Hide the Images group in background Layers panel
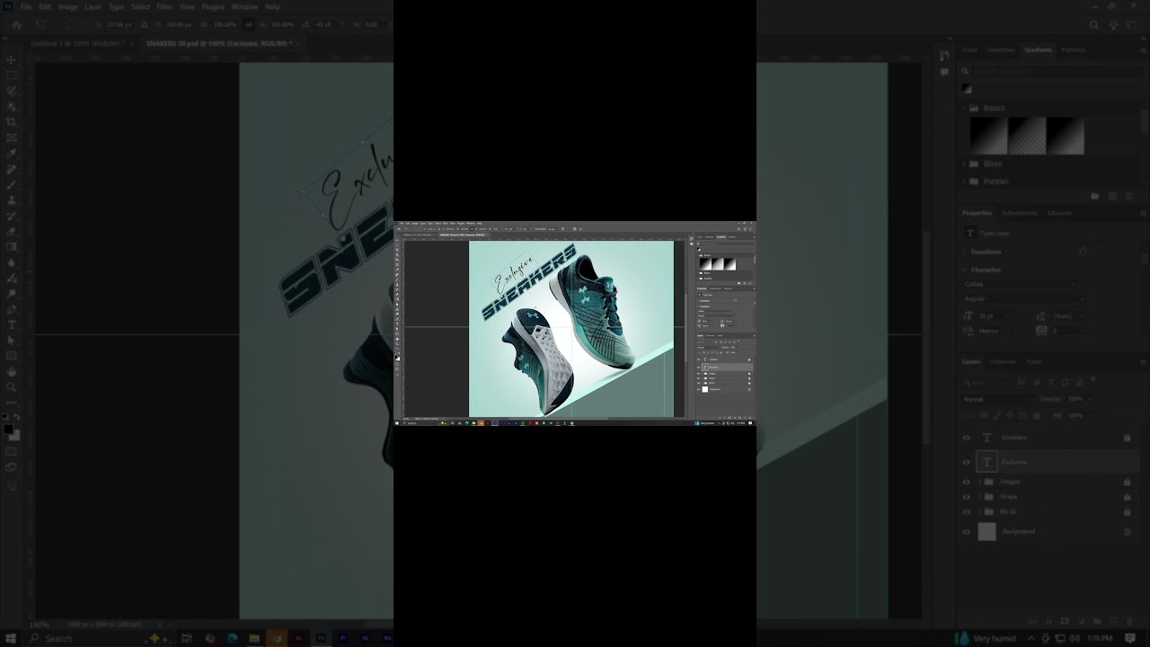1150x647 pixels. (967, 482)
